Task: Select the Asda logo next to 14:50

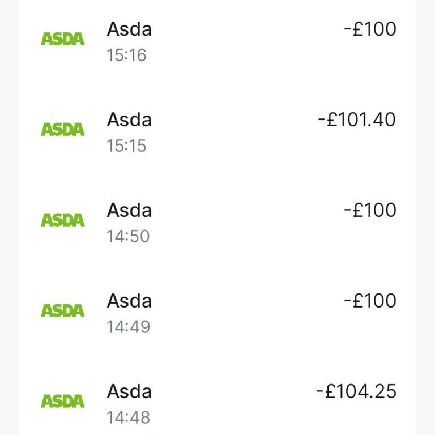Action: (x=62, y=220)
